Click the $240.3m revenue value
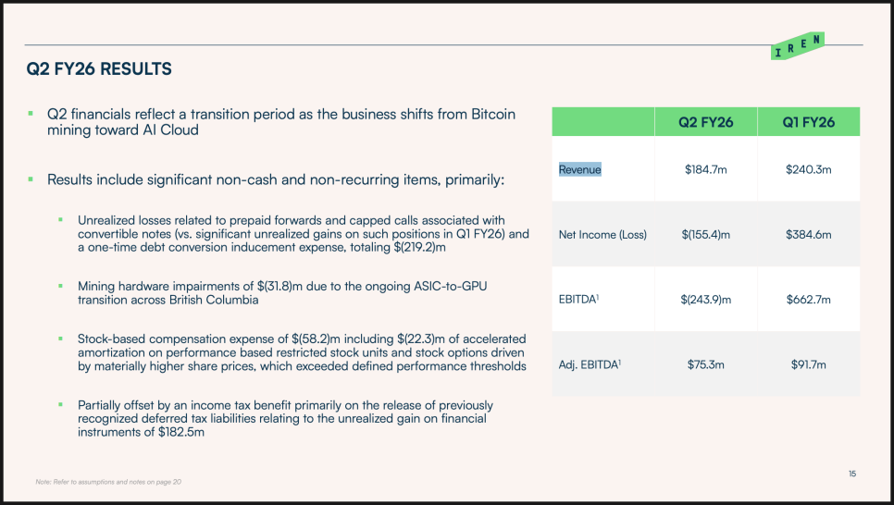 (809, 170)
